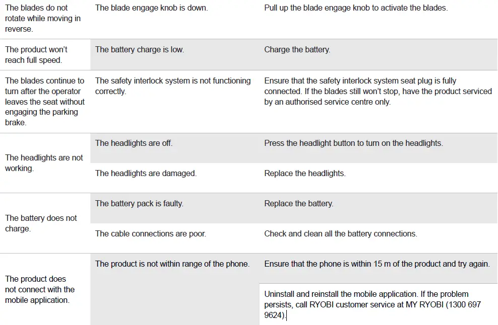
Task: Click "The cable connections are poor" cell
Action: pyautogui.click(x=150, y=234)
